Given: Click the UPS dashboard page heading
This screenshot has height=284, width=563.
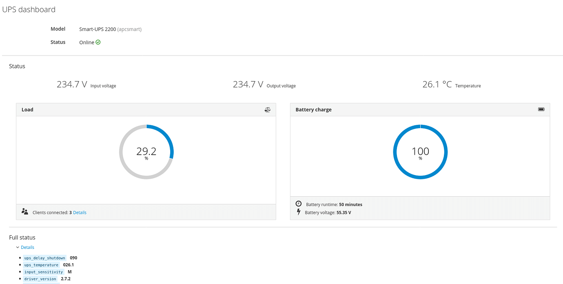Looking at the screenshot, I should (x=29, y=9).
